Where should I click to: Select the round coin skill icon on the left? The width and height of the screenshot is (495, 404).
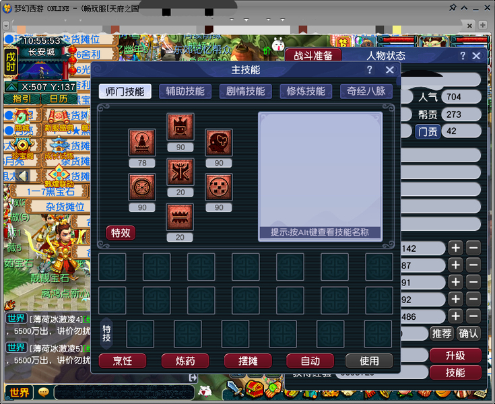pyautogui.click(x=142, y=187)
